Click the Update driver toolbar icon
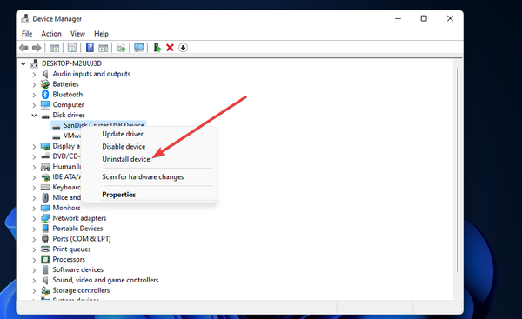The height and width of the screenshot is (319, 522). tap(121, 48)
